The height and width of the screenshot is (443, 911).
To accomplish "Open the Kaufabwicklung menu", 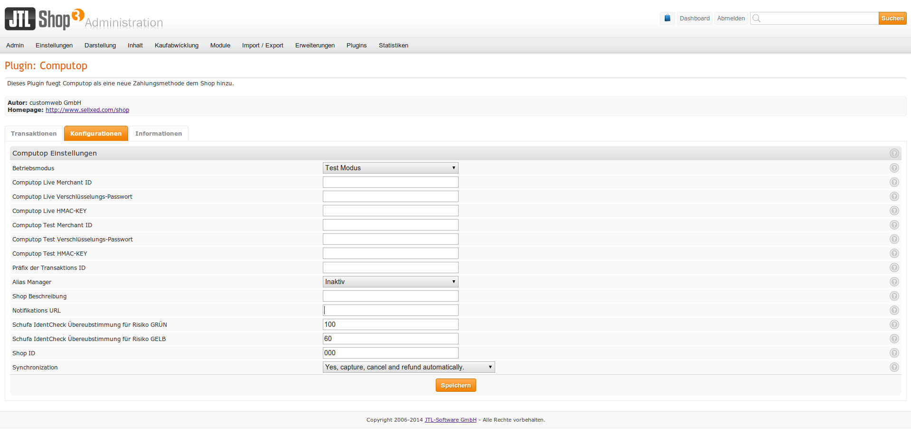I will tap(177, 46).
